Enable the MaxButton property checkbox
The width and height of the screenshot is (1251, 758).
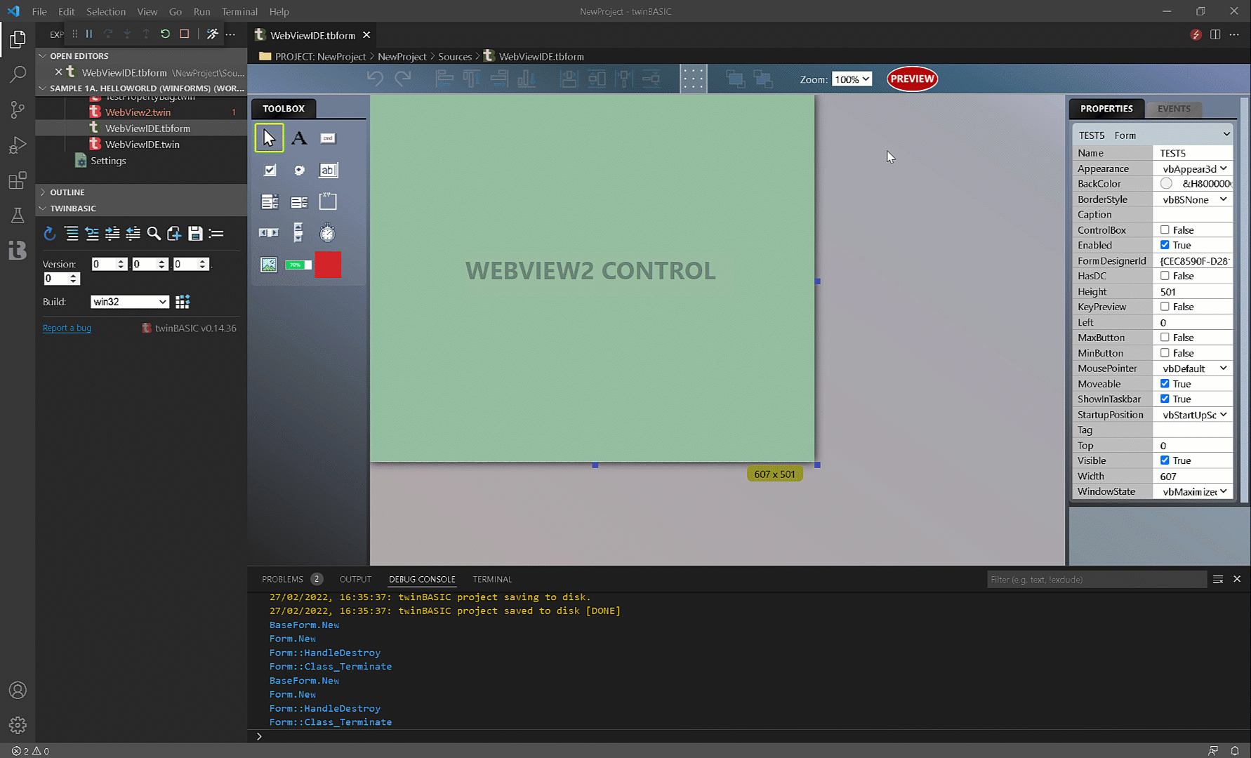click(x=1165, y=337)
